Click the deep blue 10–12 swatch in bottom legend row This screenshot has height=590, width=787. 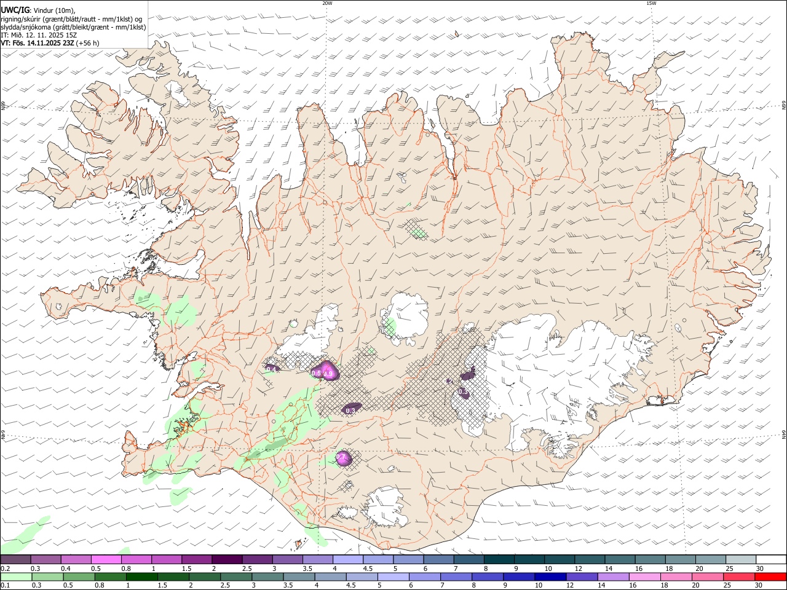tap(550, 576)
